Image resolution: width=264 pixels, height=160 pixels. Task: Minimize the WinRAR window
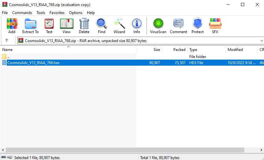[228, 4]
